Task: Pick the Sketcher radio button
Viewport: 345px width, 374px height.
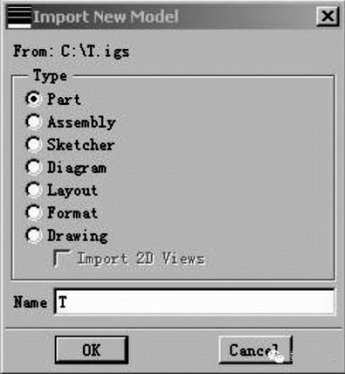Action: tap(33, 144)
